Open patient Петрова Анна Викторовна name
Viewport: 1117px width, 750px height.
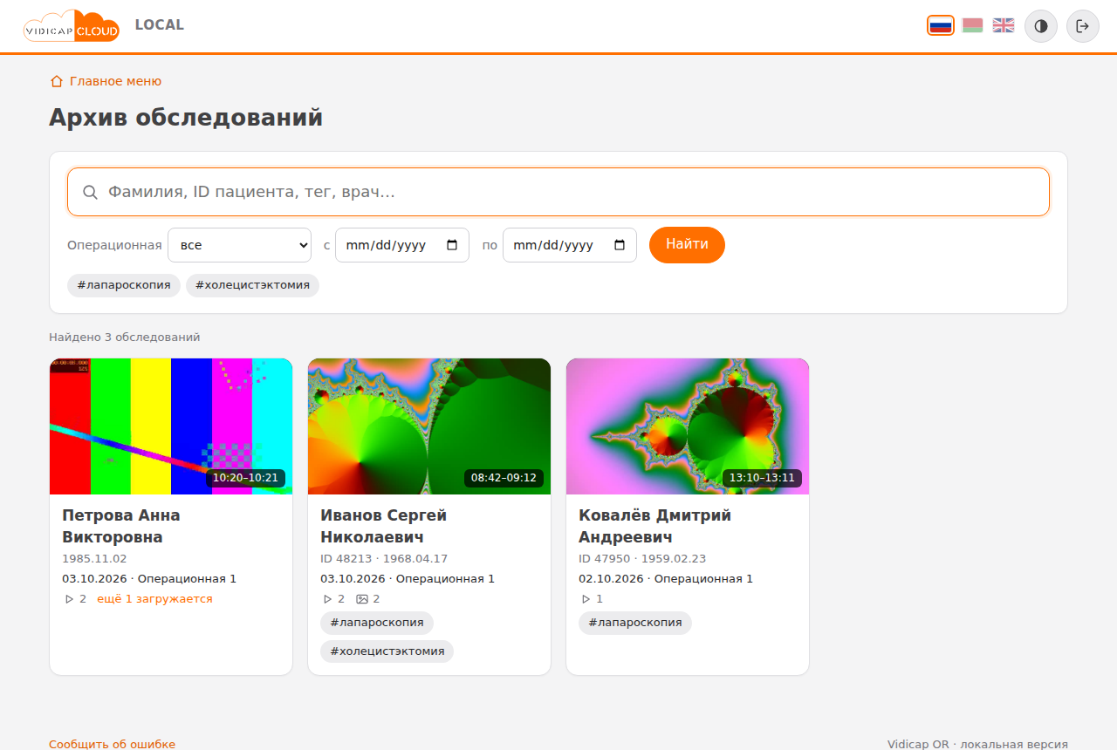point(121,526)
